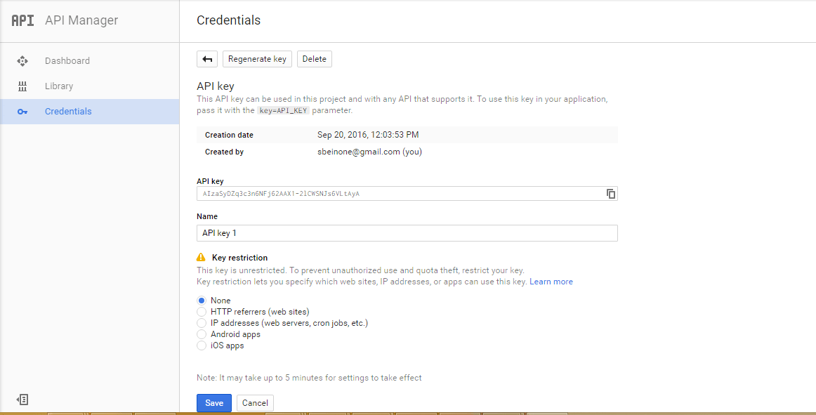The height and width of the screenshot is (415, 816).
Task: Save the API key settings
Action: 214,403
